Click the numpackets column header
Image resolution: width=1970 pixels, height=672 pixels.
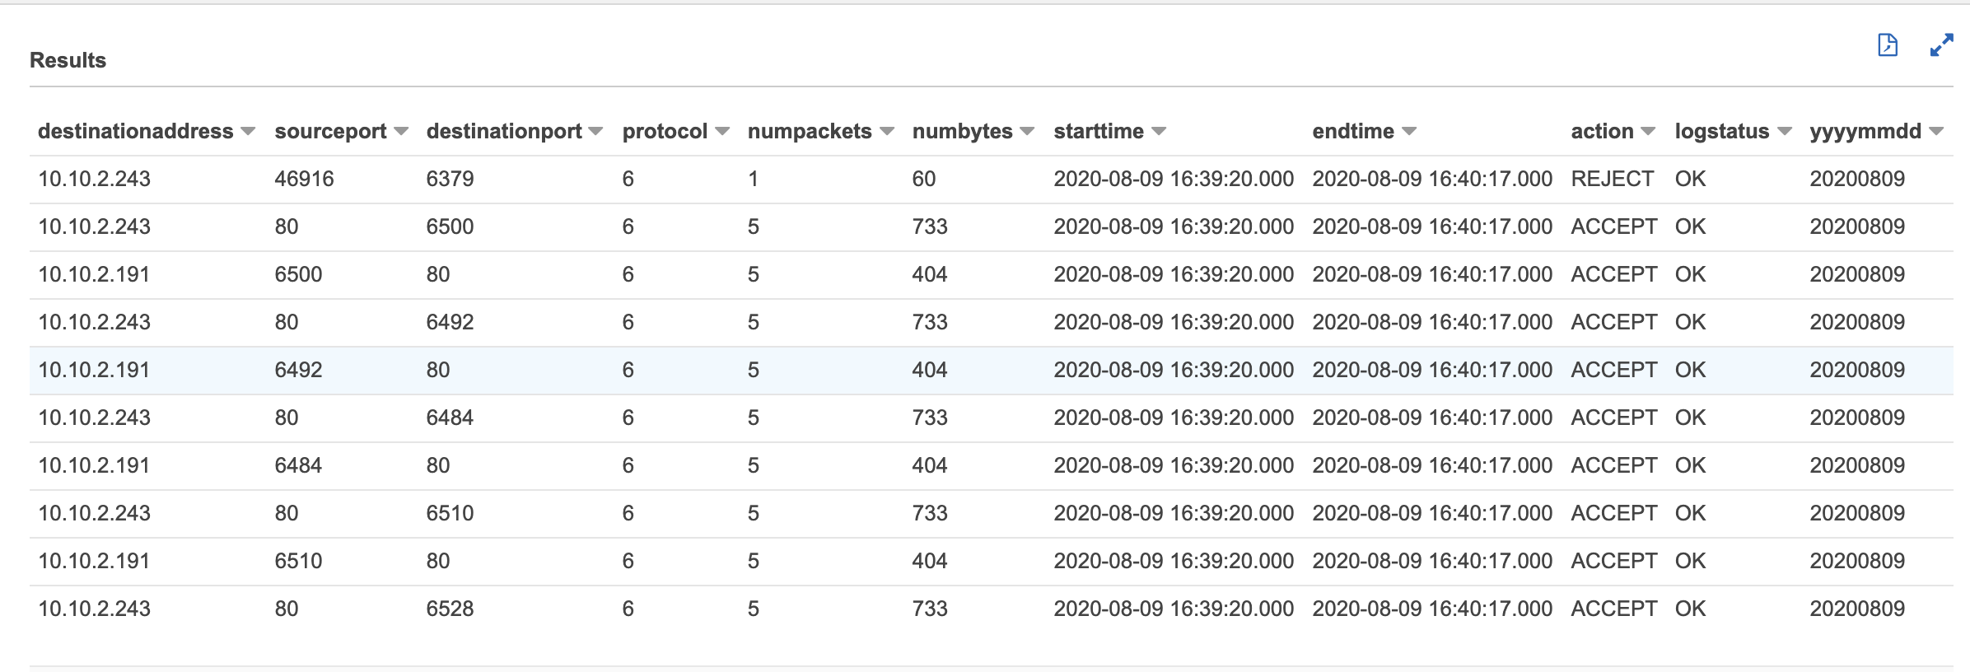coord(810,132)
